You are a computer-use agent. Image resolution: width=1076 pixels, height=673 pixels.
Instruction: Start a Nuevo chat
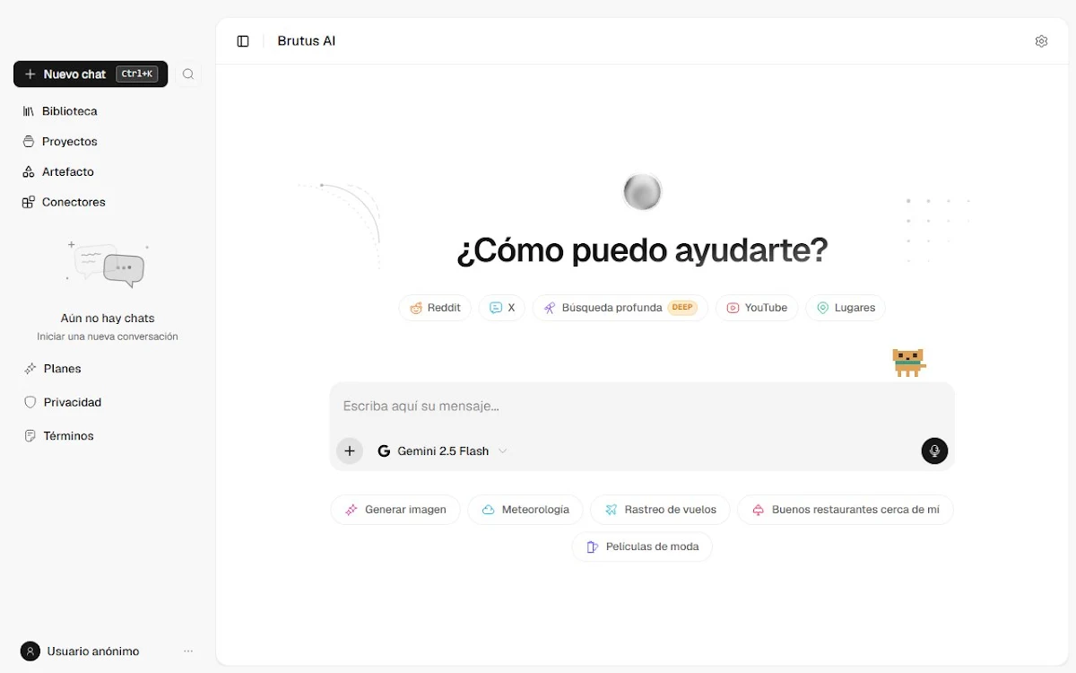pyautogui.click(x=91, y=74)
